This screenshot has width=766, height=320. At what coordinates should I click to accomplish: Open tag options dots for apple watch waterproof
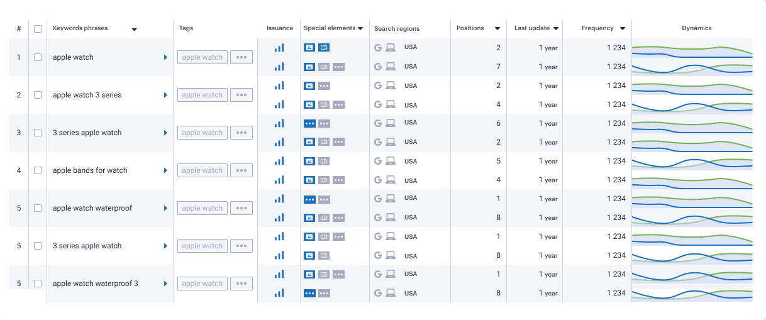[241, 208]
